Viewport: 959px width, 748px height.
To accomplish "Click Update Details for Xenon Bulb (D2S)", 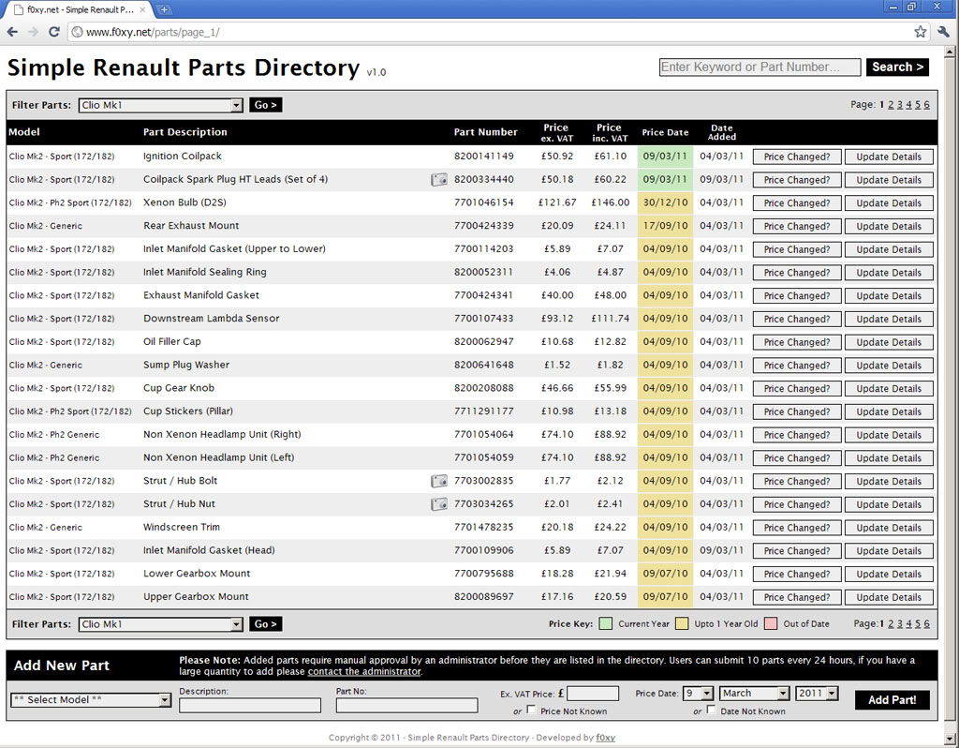I will [889, 203].
